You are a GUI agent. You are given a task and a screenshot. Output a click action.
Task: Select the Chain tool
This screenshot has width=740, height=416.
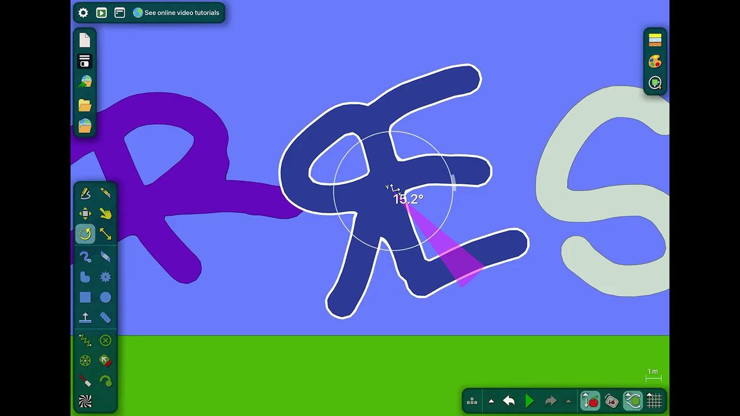pos(105,318)
